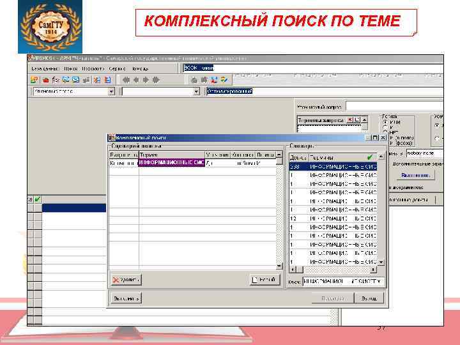The width and height of the screenshot is (460, 345).
Task: Expand the search-type dropdown on the left
Action: 111,91
